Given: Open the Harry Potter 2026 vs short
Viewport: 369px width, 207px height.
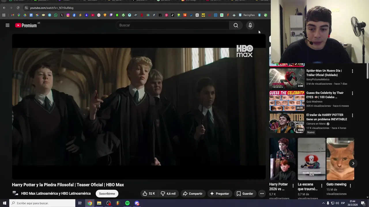Looking at the screenshot, I should [283, 159].
